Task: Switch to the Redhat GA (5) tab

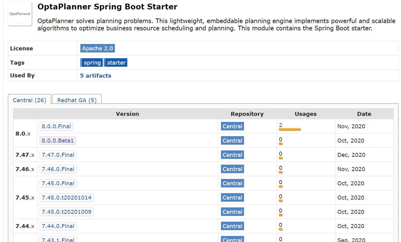Action: click(x=77, y=100)
